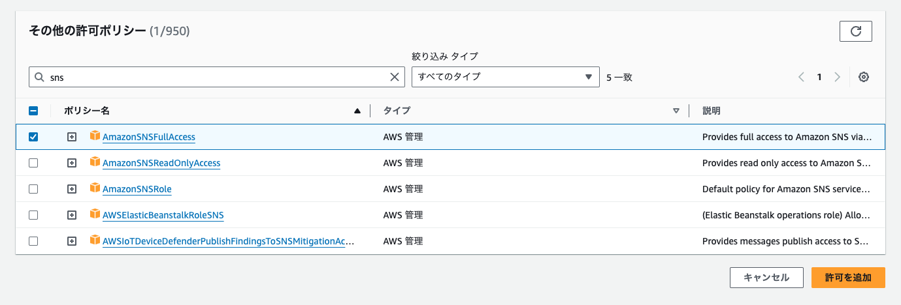The width and height of the screenshot is (901, 305).
Task: Expand AmazonSNSReadOnlyAccess policy details
Action: [x=72, y=163]
